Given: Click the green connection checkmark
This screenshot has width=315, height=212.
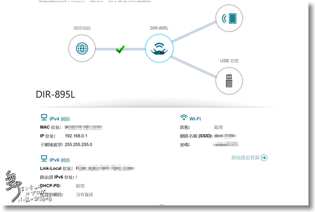Looking at the screenshot, I should 120,49.
